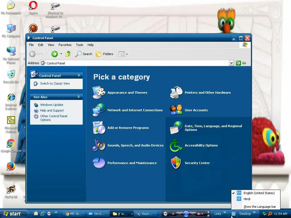The height and width of the screenshot is (218, 291).
Task: Click EN language indicator on taskbar
Action: point(233,214)
